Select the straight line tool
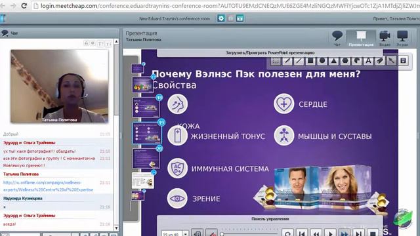The width and height of the screenshot is (420, 236). pyautogui.click(x=299, y=61)
